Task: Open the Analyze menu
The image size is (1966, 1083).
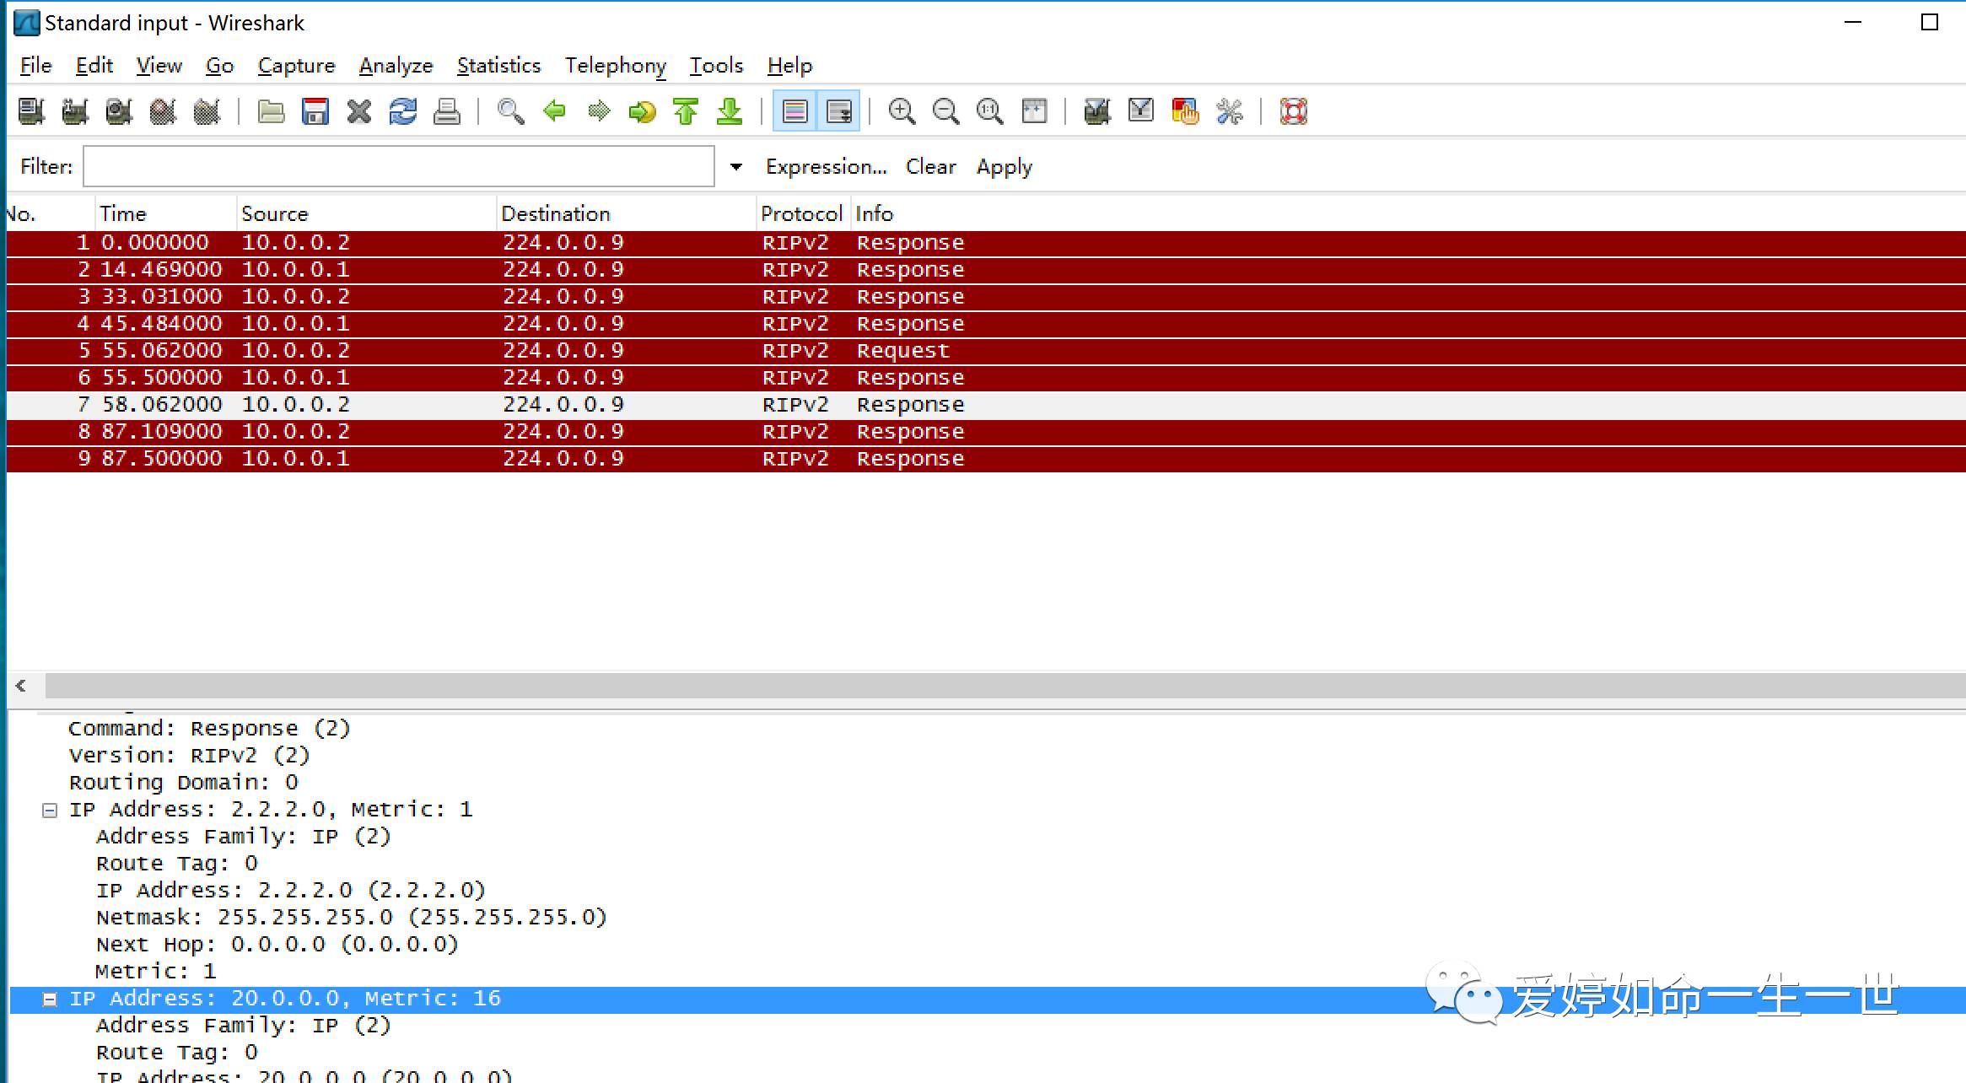Action: pyautogui.click(x=396, y=66)
